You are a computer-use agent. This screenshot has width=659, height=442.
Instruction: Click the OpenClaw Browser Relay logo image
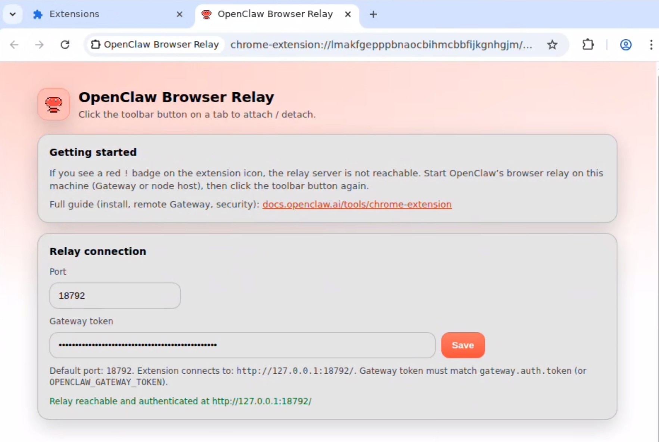point(54,104)
